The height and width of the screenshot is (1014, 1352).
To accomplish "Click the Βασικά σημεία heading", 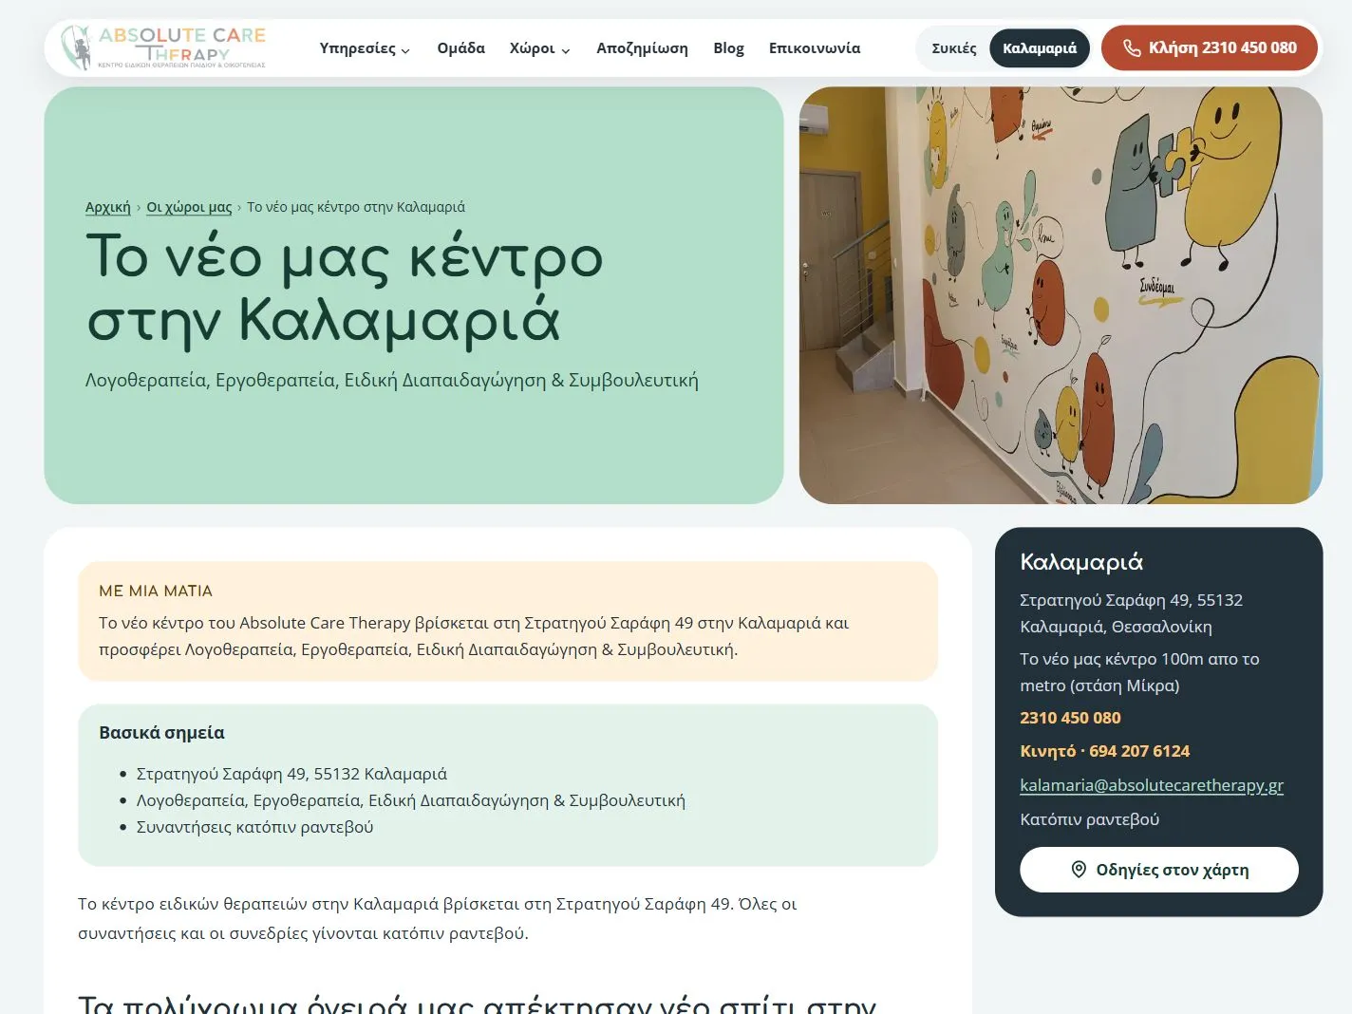I will coord(161,733).
